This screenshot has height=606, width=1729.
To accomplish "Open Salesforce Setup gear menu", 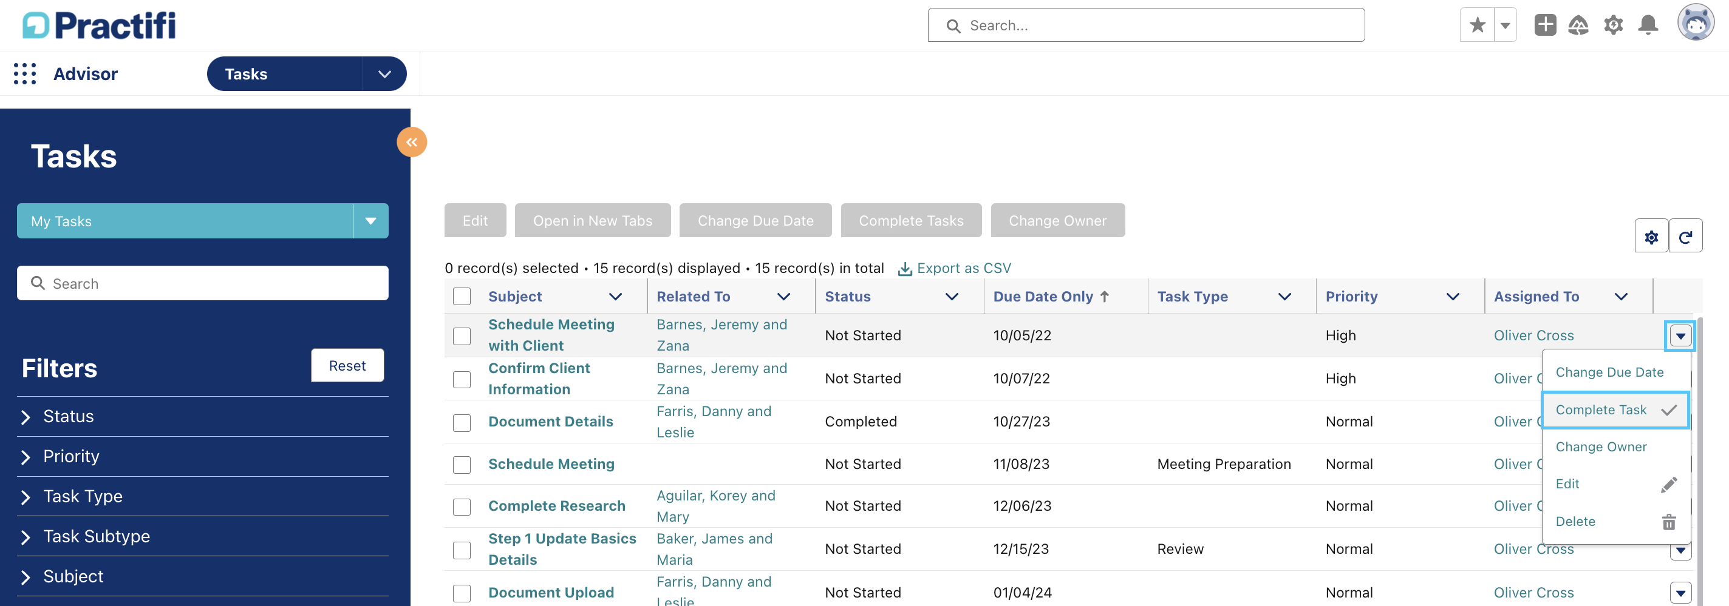I will click(1614, 25).
